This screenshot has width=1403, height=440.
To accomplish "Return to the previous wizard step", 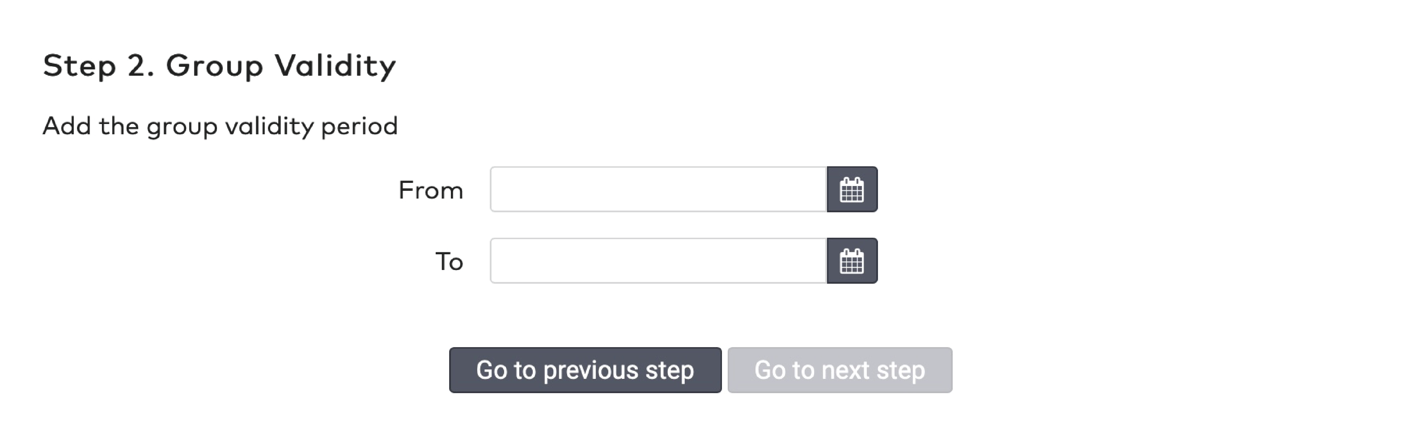I will click(x=584, y=370).
